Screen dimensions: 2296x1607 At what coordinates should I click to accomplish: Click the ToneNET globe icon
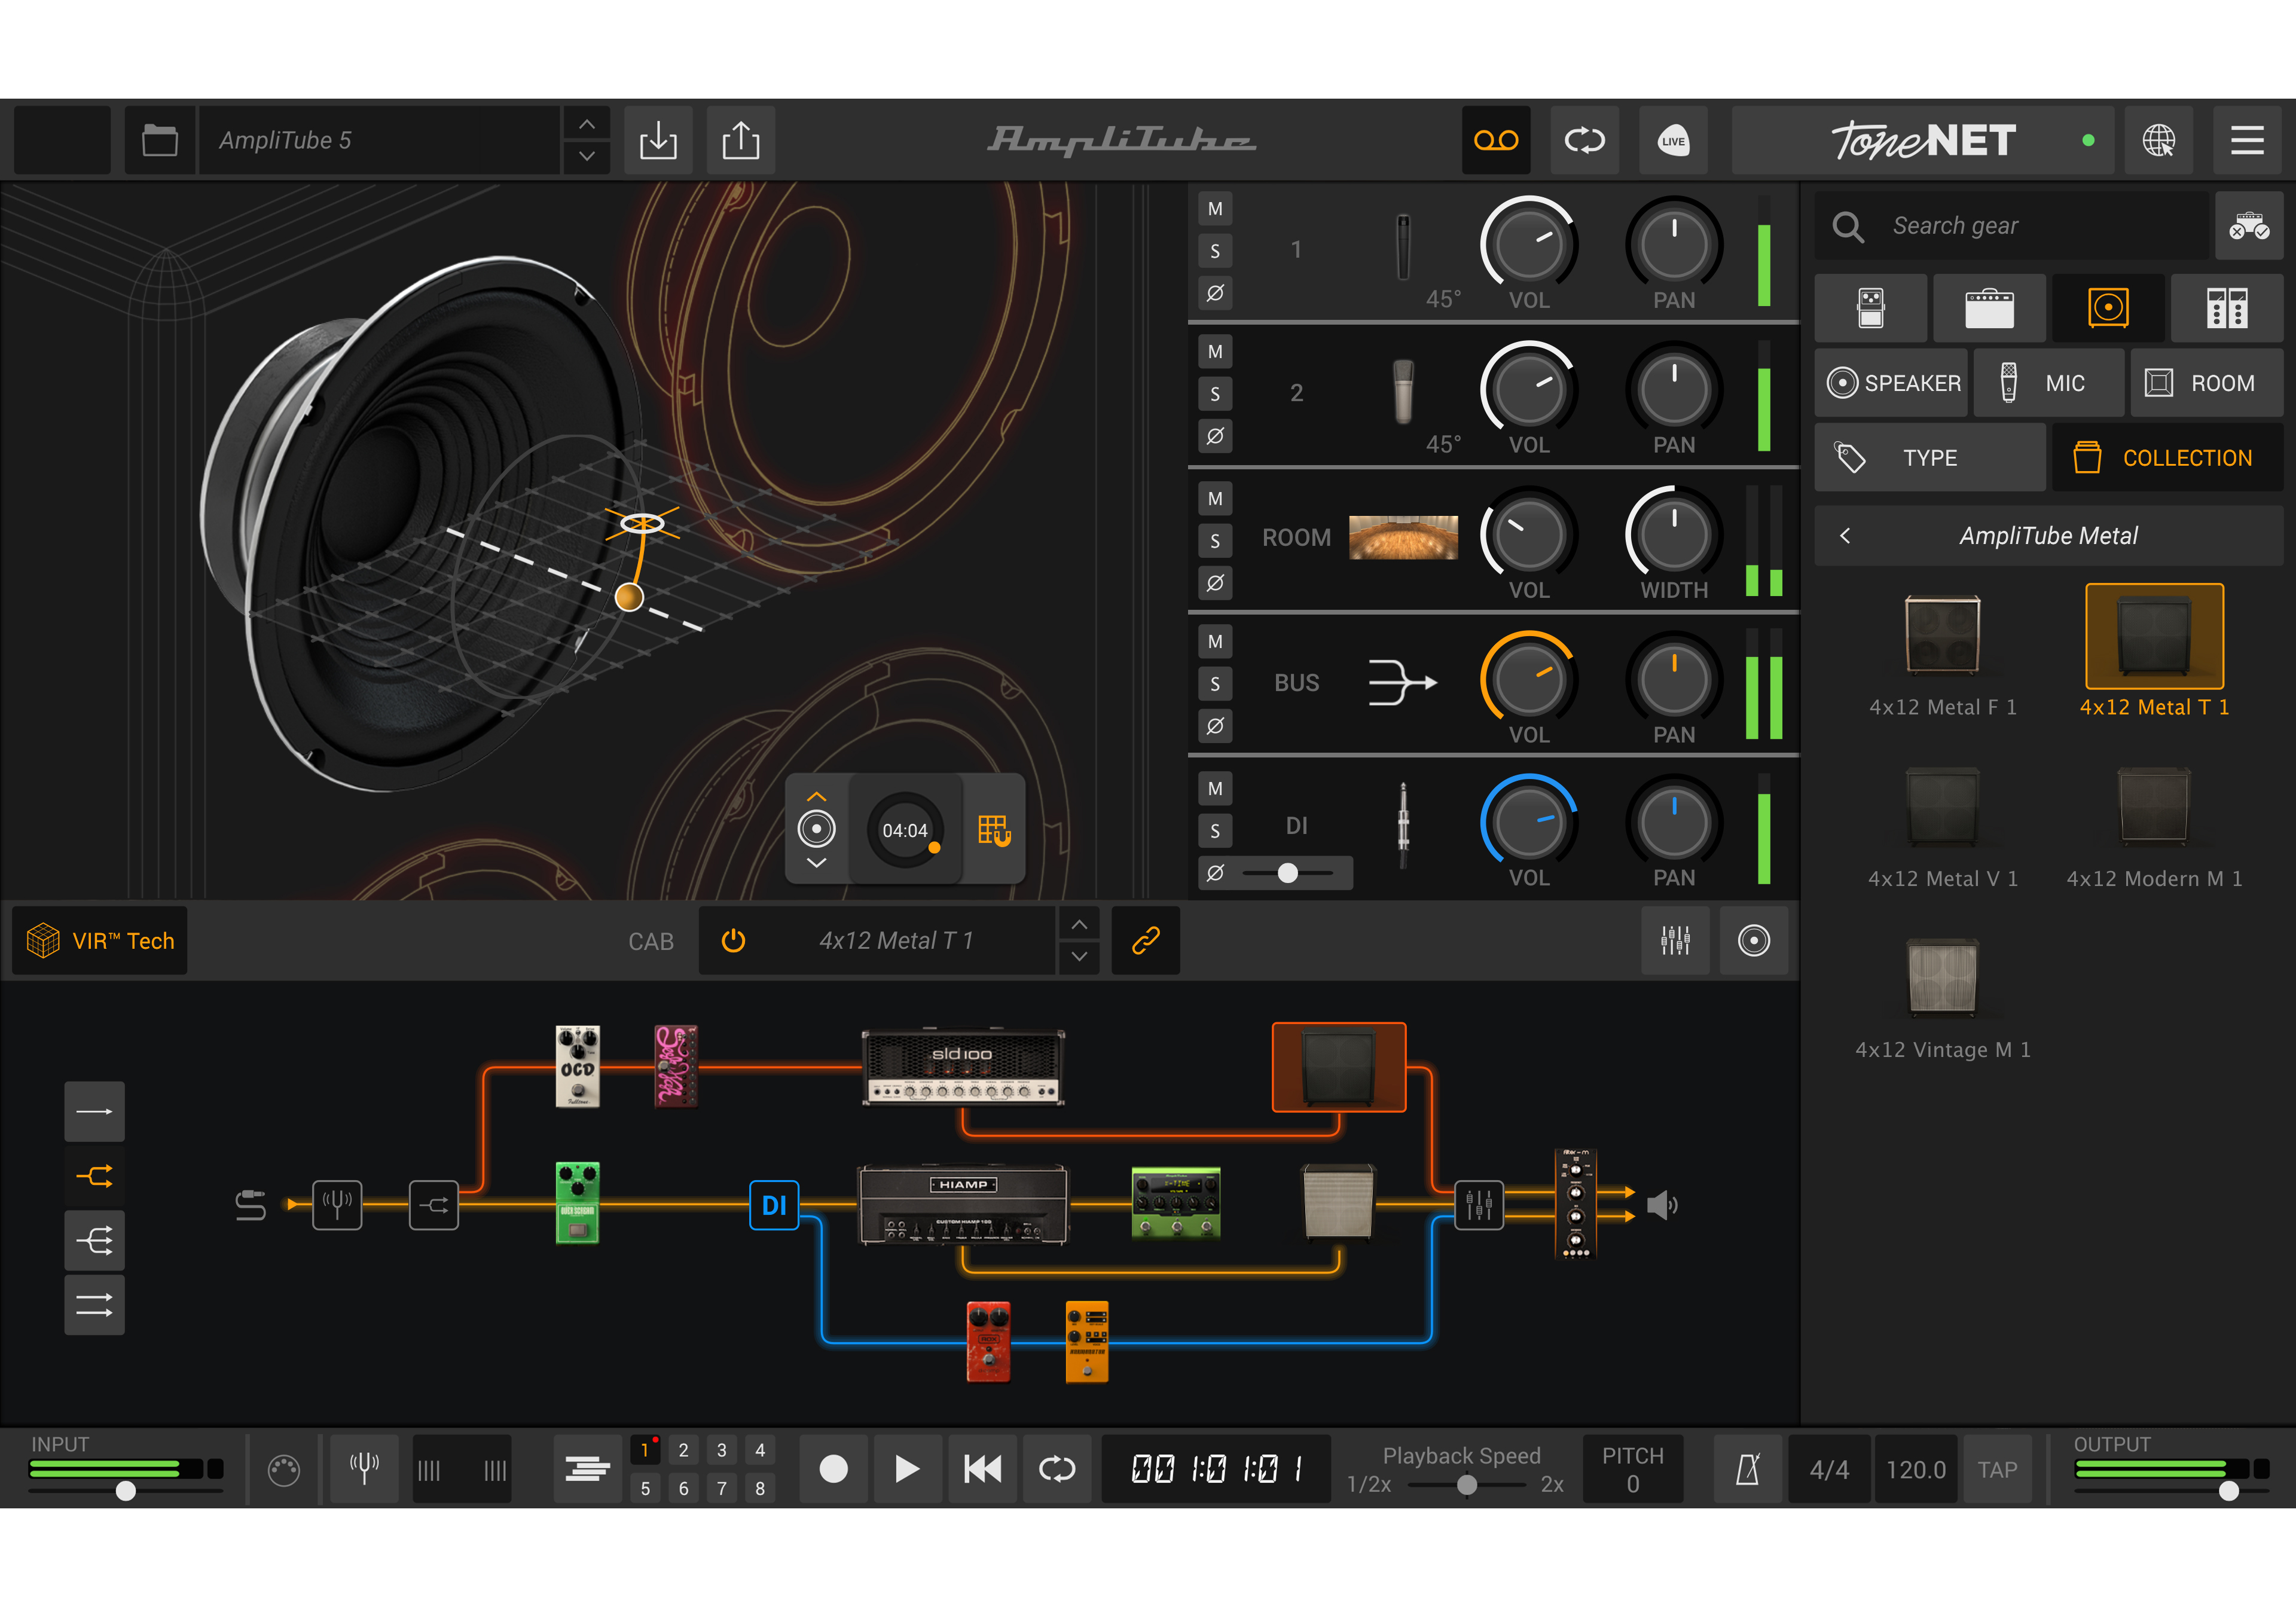click(2159, 140)
